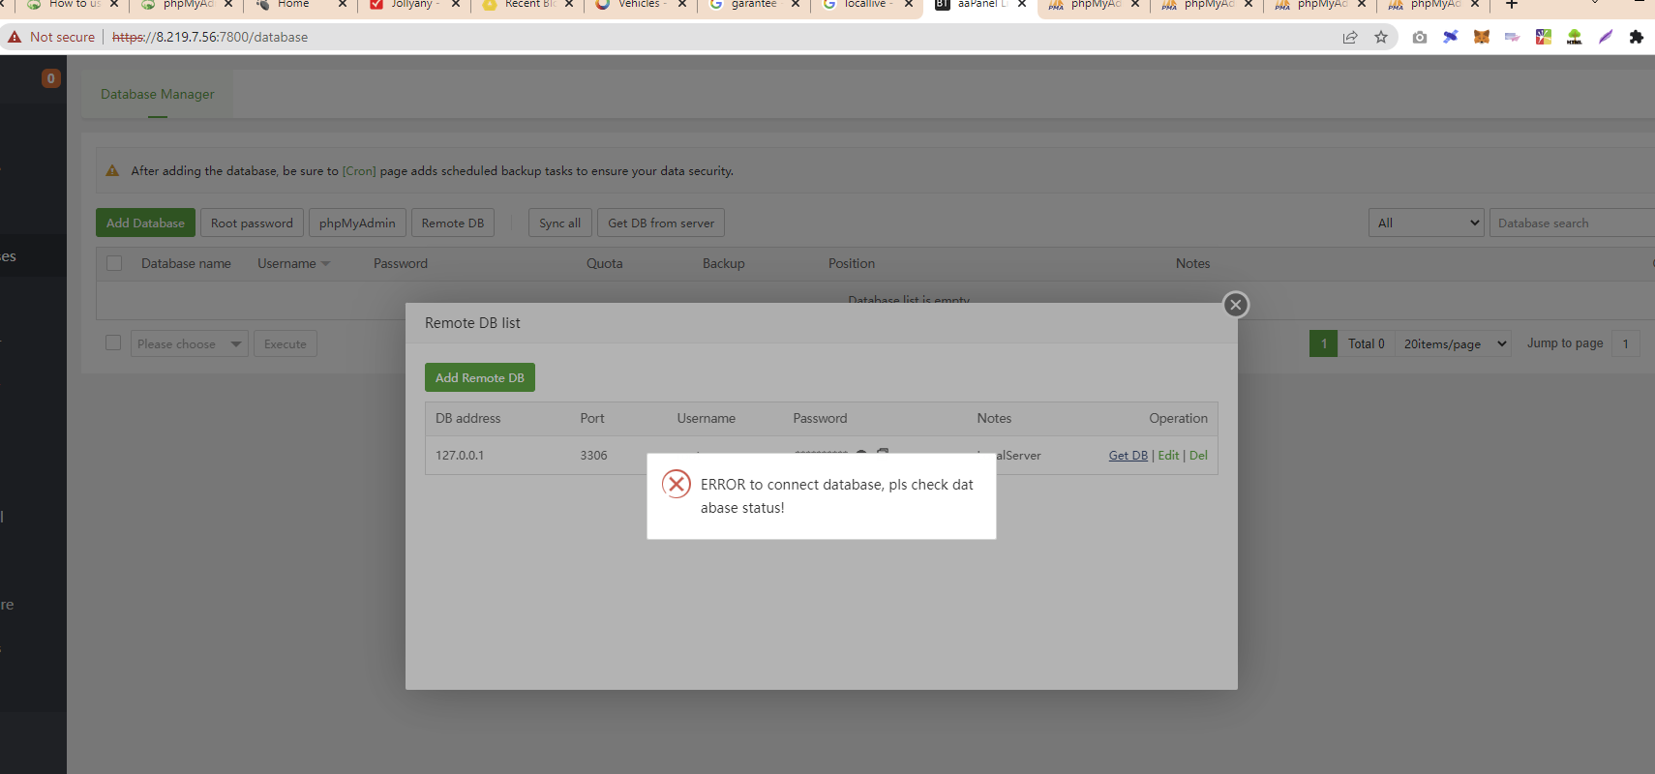Go to page 1 in pagination
Viewport: 1655px width, 774px height.
point(1323,343)
